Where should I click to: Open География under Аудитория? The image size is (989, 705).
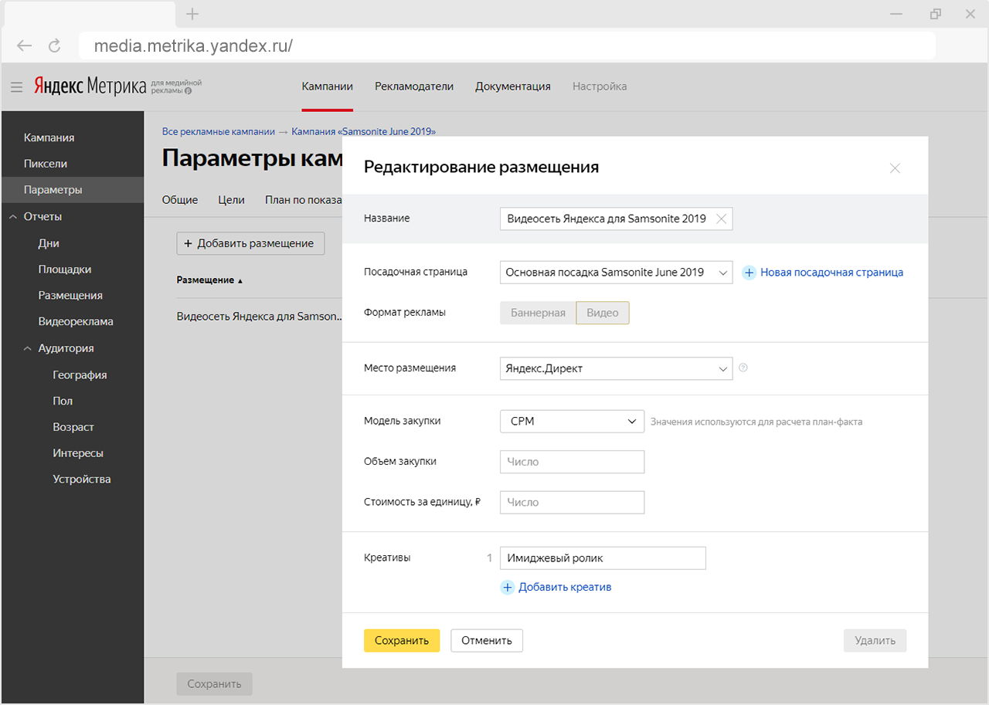coord(80,375)
